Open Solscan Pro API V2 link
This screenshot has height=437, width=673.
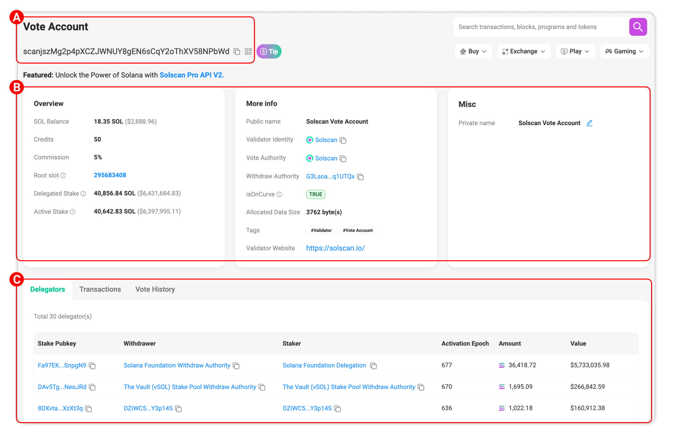pyautogui.click(x=192, y=75)
